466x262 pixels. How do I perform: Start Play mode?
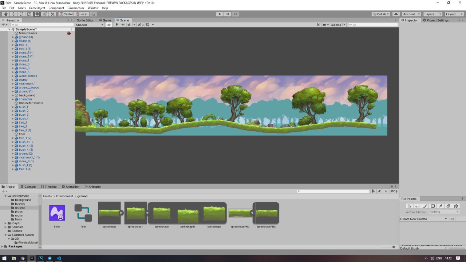pos(220,14)
